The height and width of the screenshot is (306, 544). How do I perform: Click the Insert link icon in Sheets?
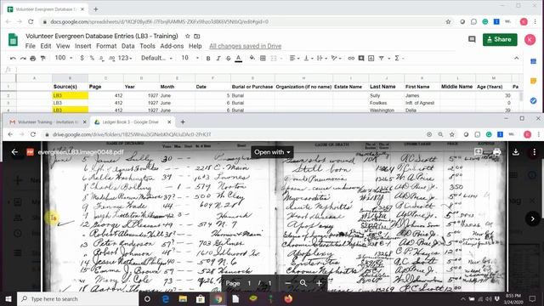(x=351, y=59)
